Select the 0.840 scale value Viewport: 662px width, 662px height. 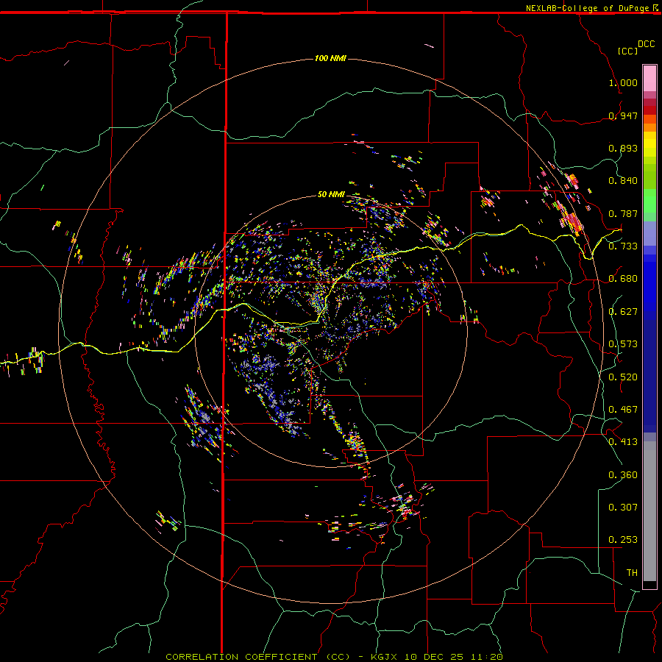click(x=623, y=181)
